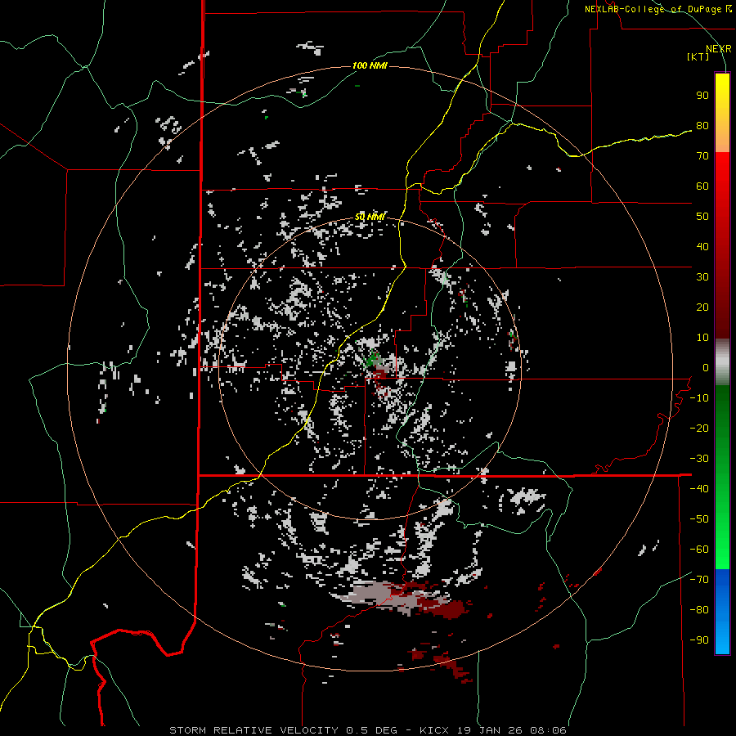Click the 19 JAN 26 date text

click(489, 730)
